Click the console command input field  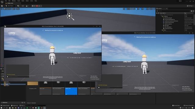point(36,105)
